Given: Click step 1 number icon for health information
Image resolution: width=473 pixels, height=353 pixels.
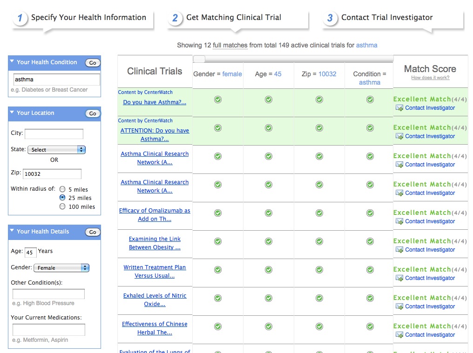Looking at the screenshot, I should 20,18.
